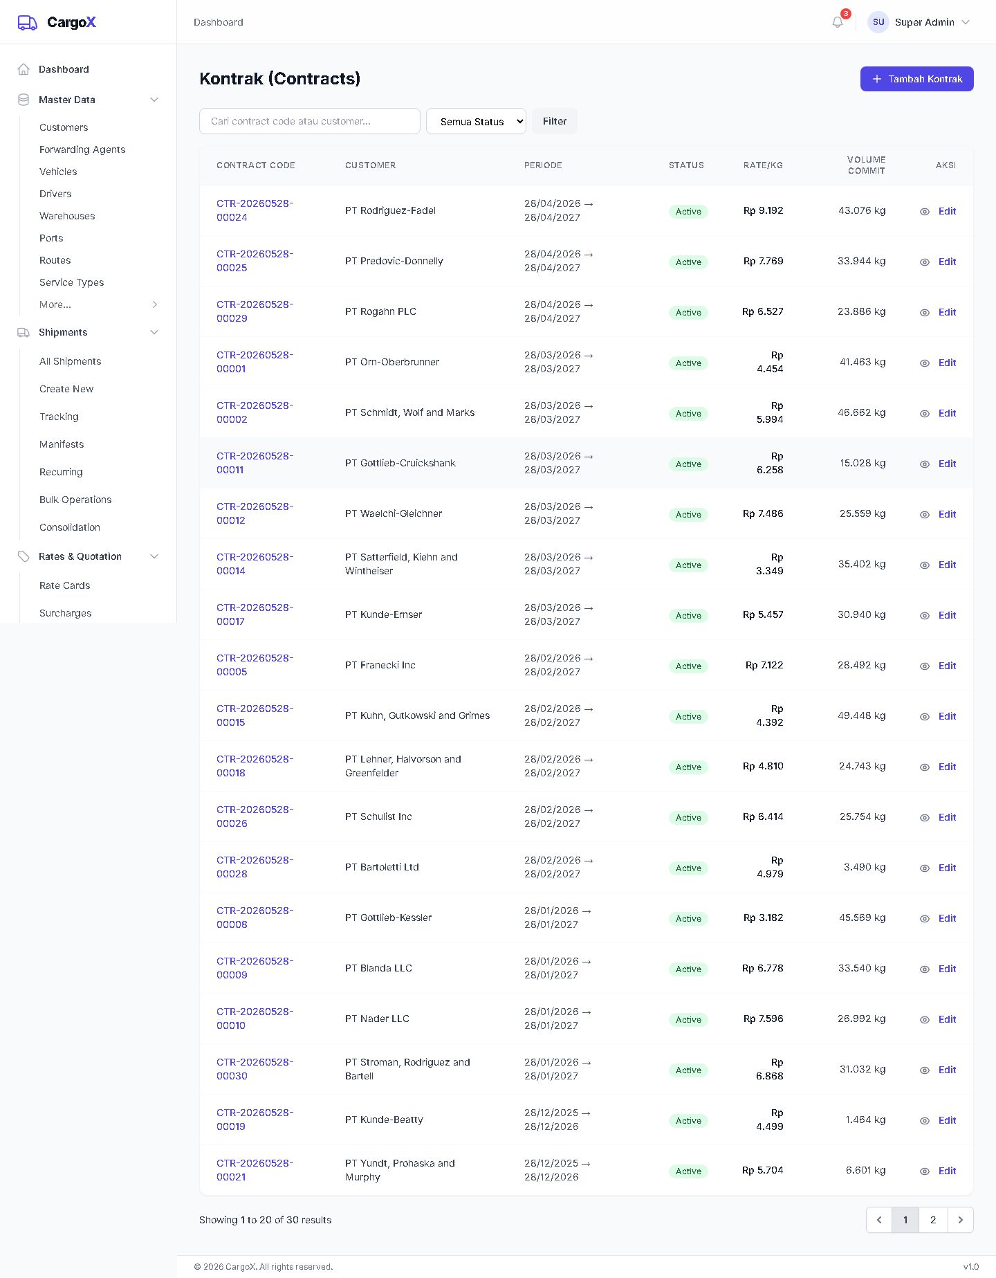Click the Master Data database icon
The height and width of the screenshot is (1278, 996).
point(24,100)
